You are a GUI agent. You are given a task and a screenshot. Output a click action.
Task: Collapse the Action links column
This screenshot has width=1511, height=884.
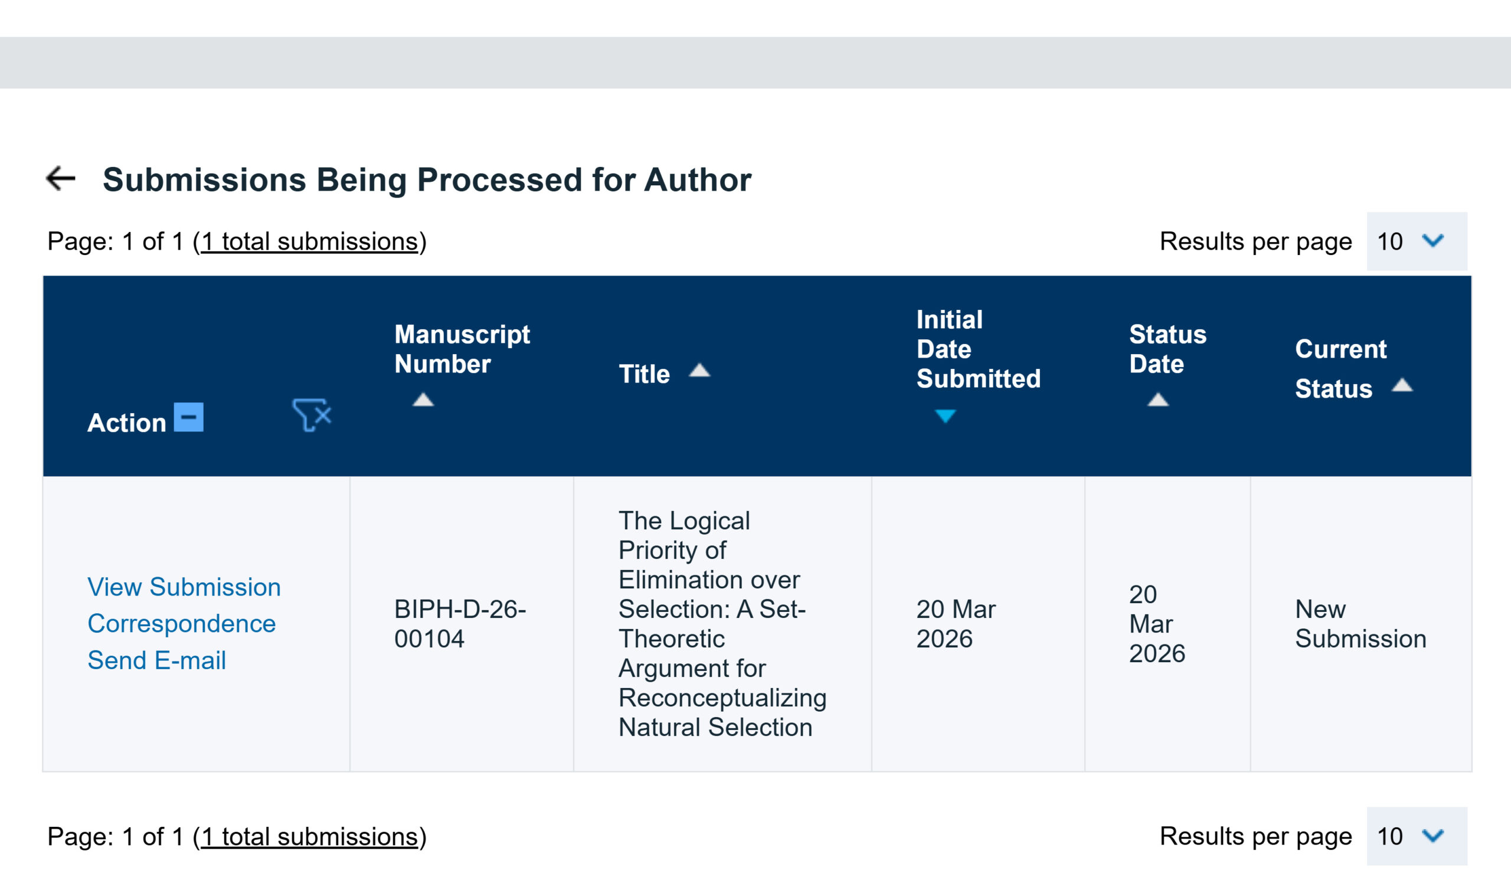coord(188,417)
